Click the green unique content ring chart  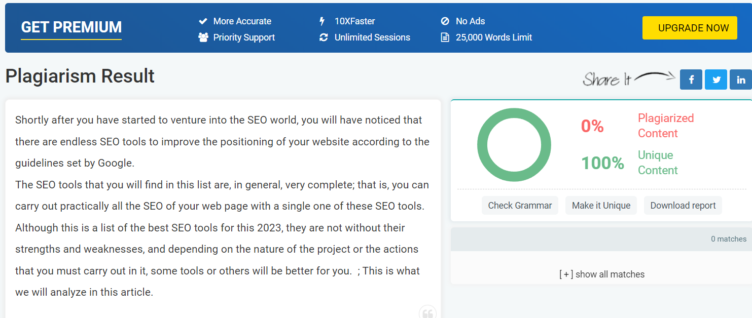coord(514,145)
